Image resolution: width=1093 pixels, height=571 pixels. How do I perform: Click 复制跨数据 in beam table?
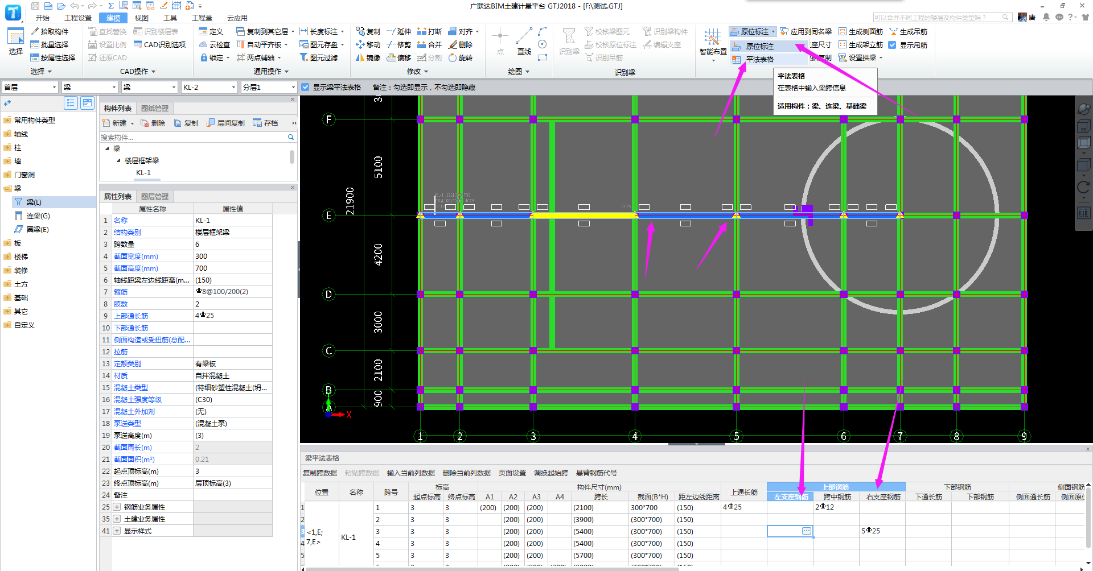click(320, 473)
